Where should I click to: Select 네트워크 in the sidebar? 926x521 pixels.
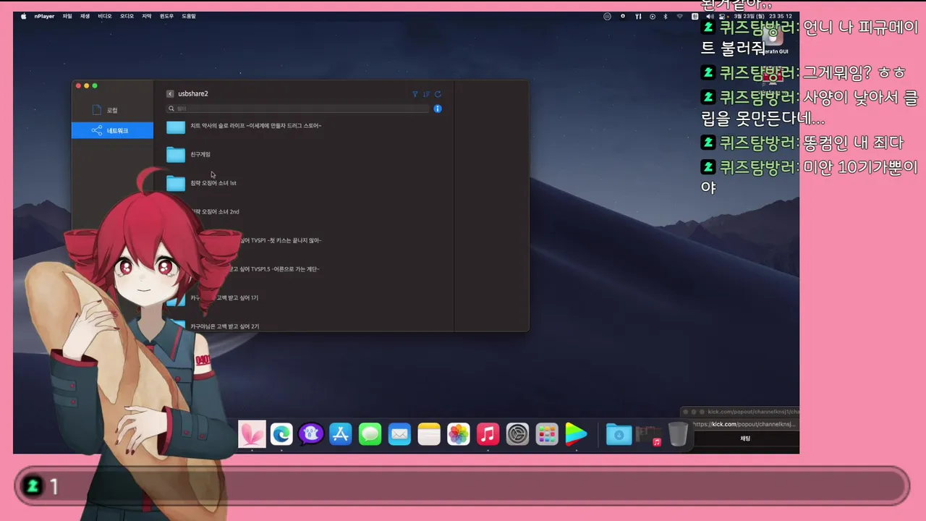coord(112,131)
